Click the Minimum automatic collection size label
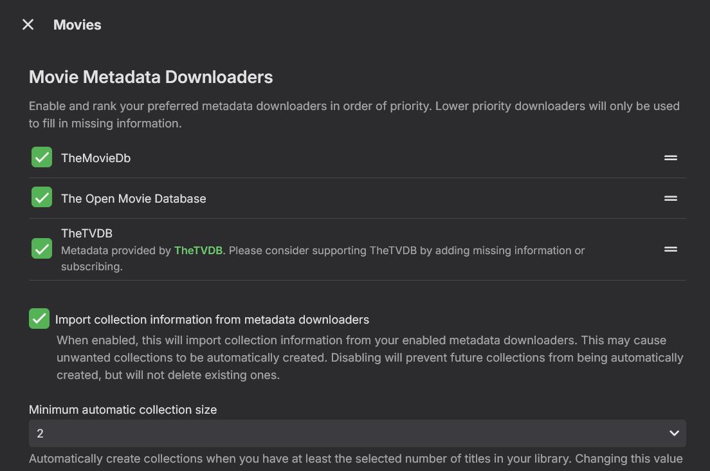The height and width of the screenshot is (471, 710). coord(123,410)
